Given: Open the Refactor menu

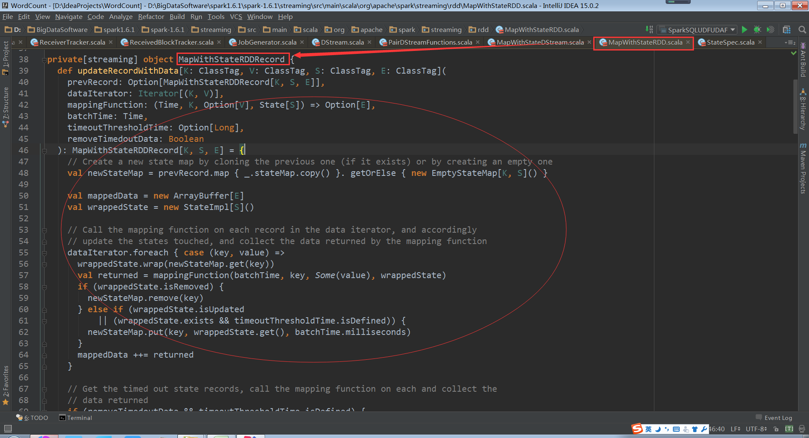Looking at the screenshot, I should click(151, 17).
